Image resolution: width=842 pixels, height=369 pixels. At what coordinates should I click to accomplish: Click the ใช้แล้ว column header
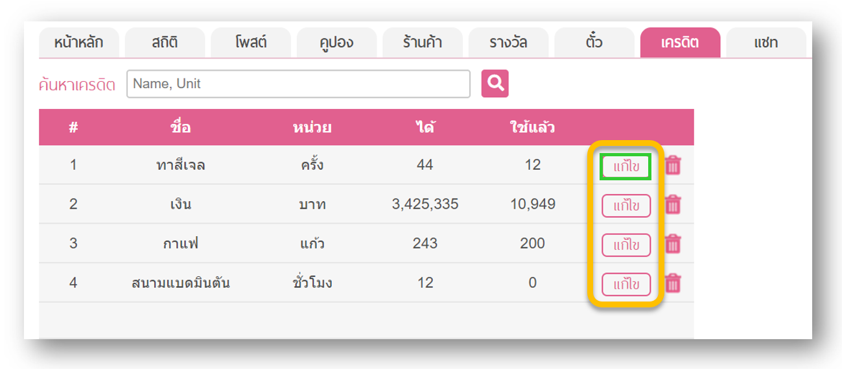pos(533,127)
